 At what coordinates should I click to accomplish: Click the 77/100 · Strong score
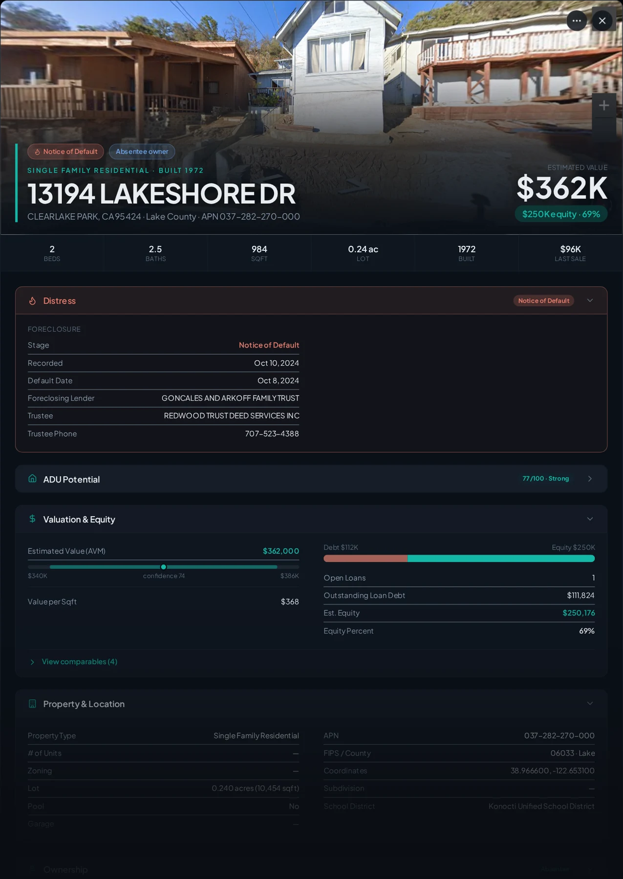click(545, 479)
